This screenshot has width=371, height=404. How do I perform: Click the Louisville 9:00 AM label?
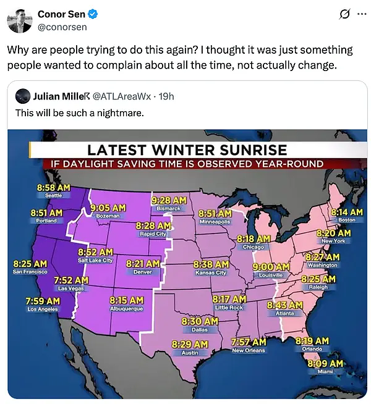(x=271, y=271)
